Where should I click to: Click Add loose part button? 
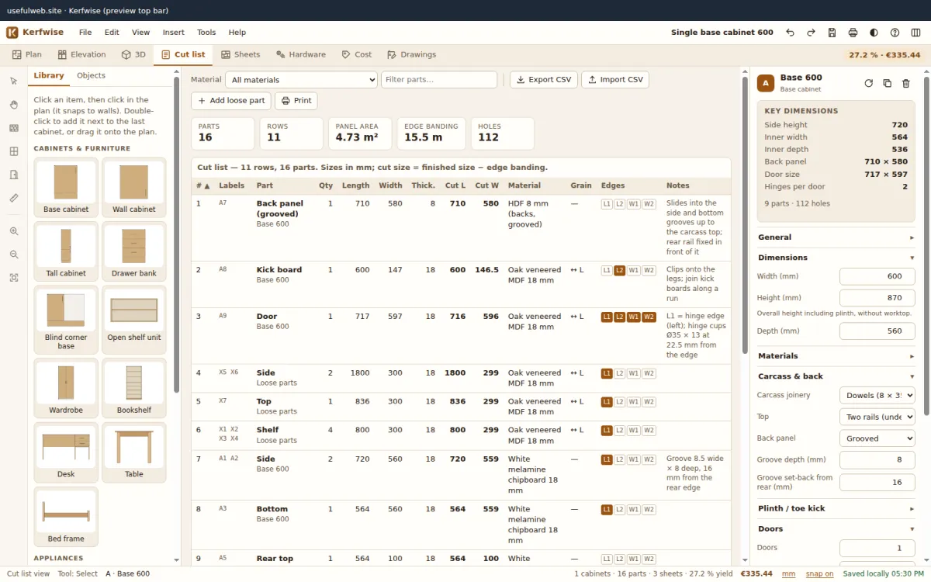[231, 101]
